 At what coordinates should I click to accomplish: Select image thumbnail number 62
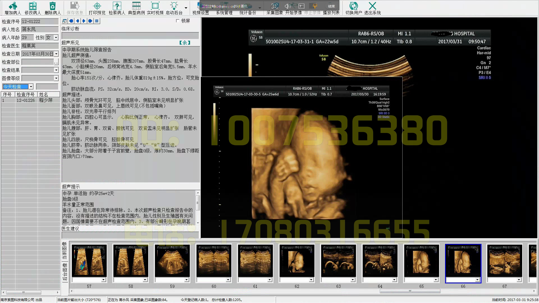297,261
